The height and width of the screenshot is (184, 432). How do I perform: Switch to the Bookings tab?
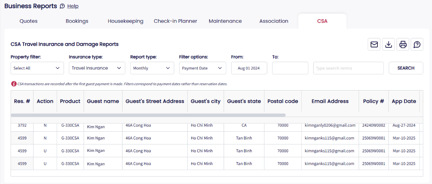77,21
